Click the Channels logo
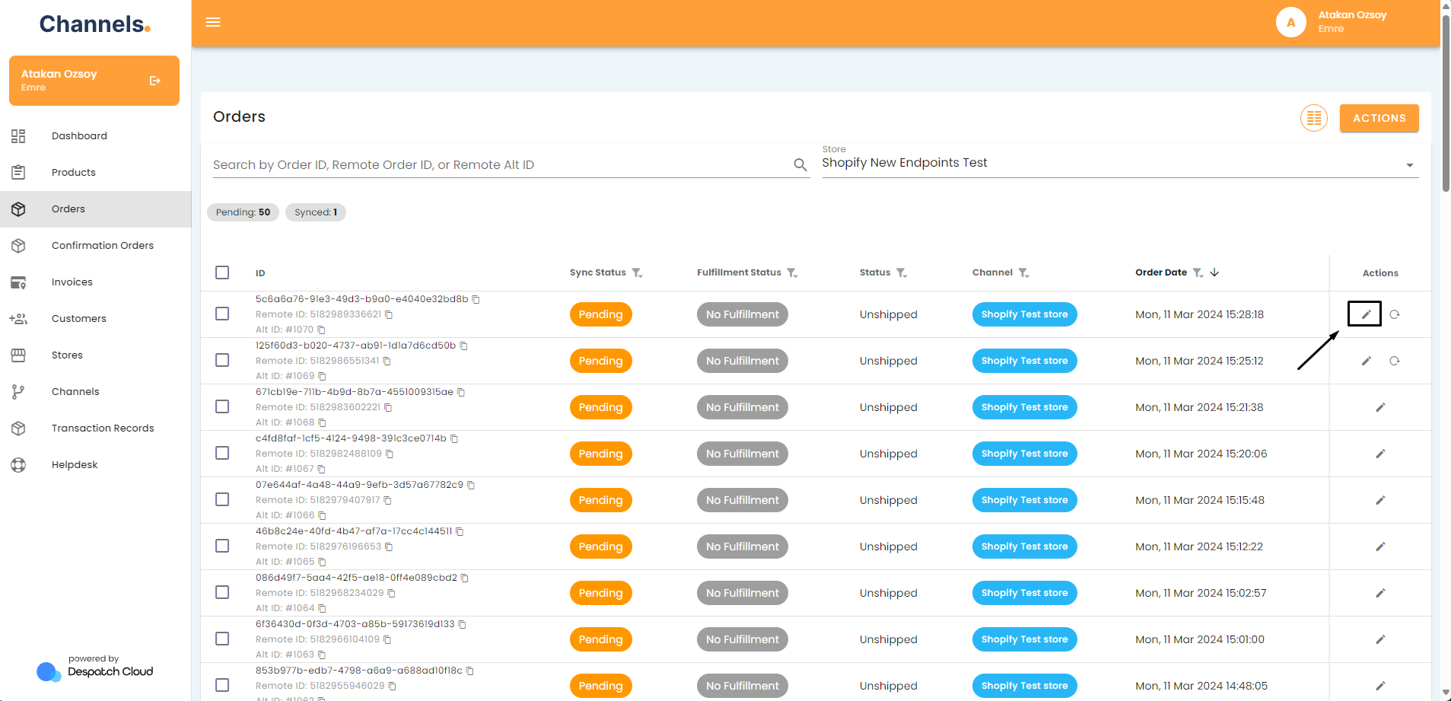 pyautogui.click(x=95, y=24)
